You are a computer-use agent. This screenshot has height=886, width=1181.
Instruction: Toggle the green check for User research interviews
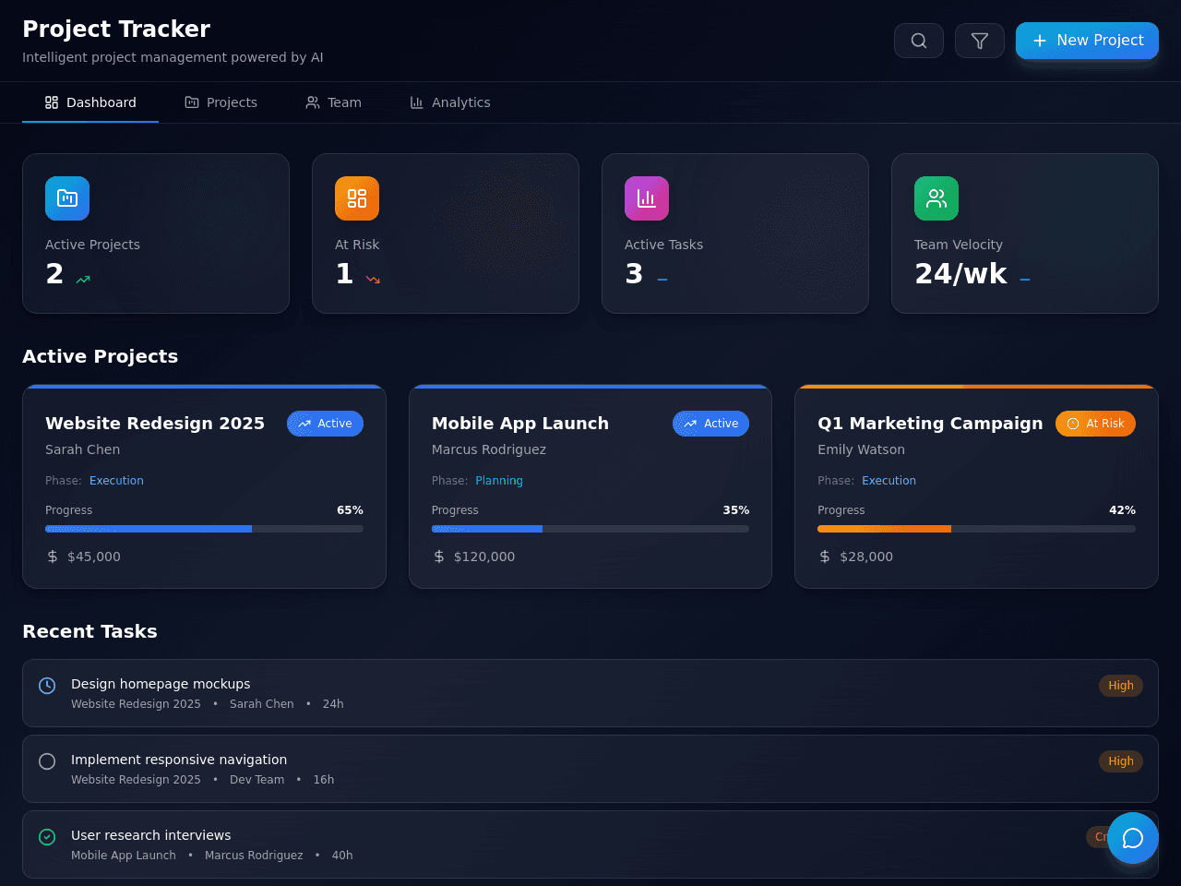point(47,837)
